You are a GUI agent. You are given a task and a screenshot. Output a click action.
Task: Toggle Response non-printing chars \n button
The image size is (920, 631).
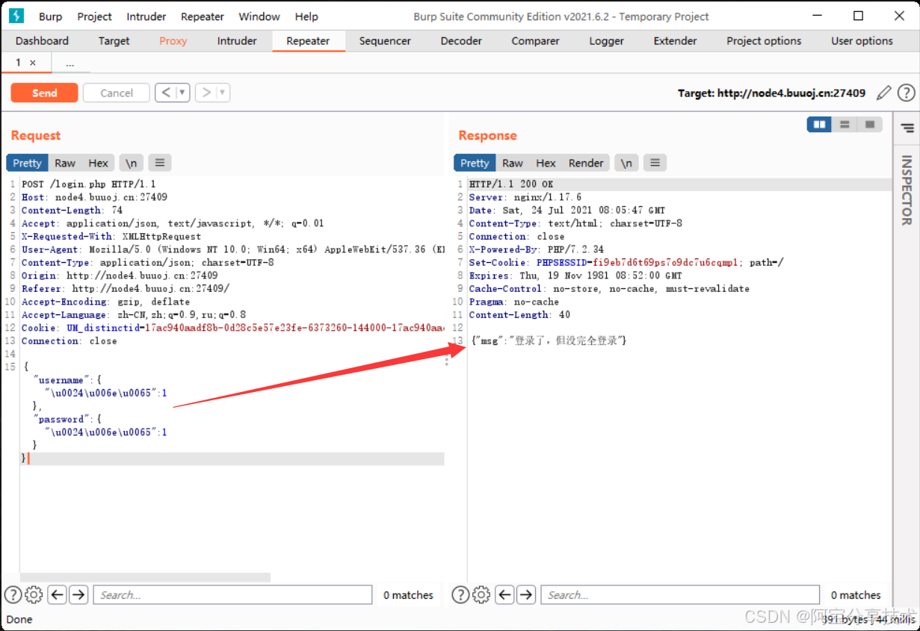pos(626,163)
